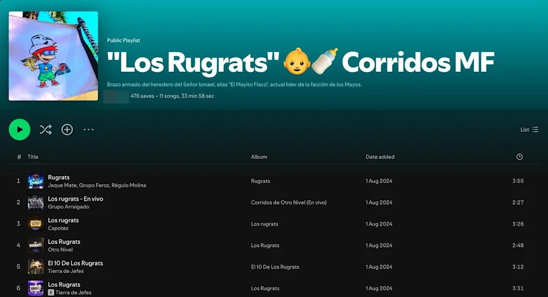Open the playlist cover image
The width and height of the screenshot is (548, 297).
(x=53, y=56)
